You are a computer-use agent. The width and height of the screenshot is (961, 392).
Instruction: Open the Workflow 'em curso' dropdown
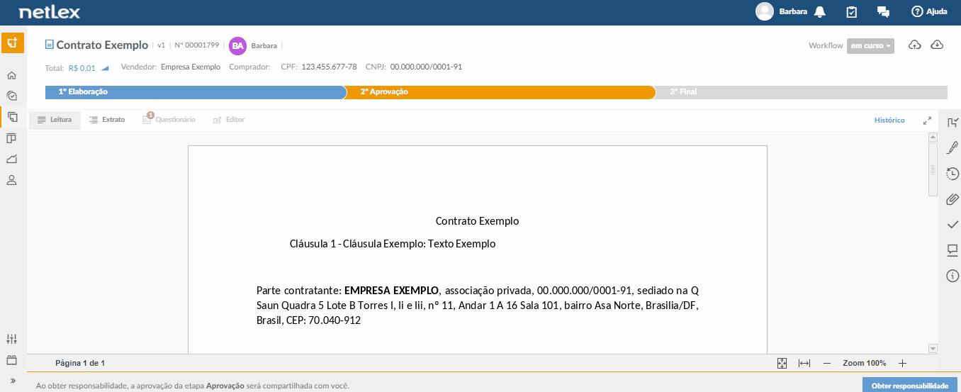point(870,45)
